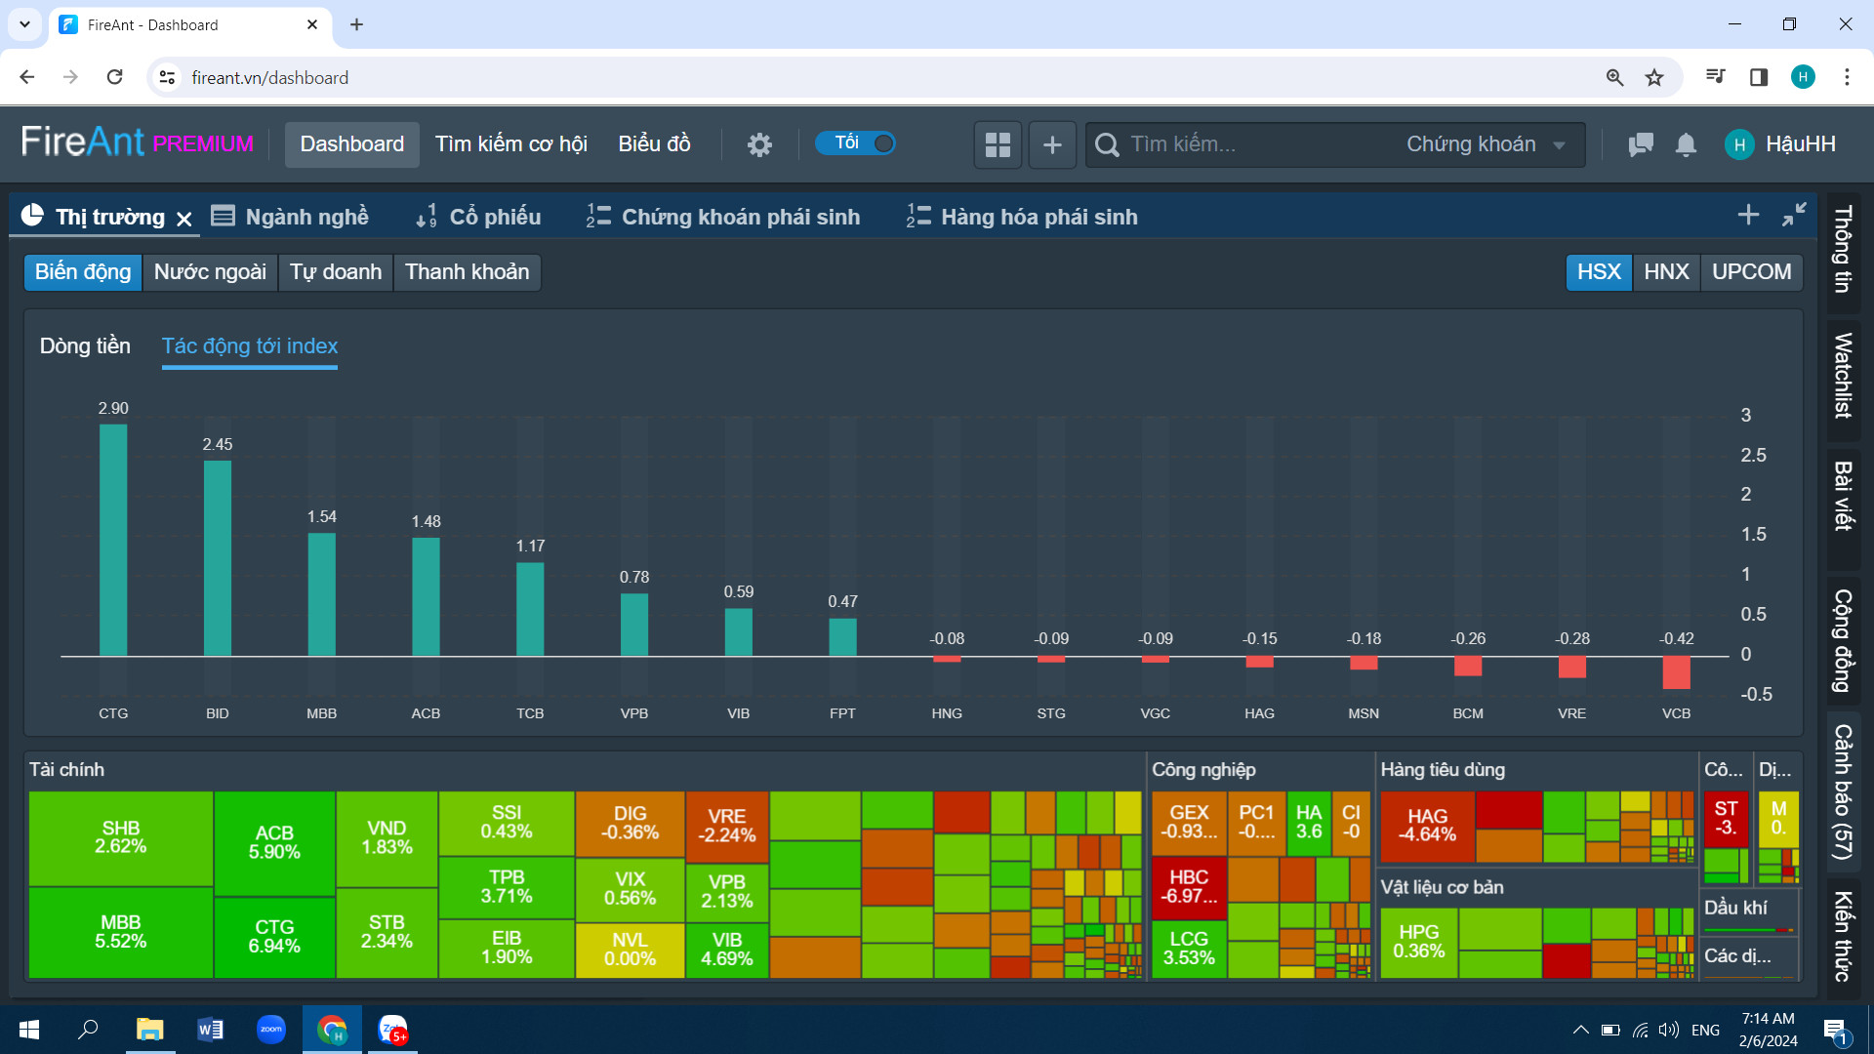Toggle the Tối dark mode switch
Screen dimensions: 1874x1054
coord(856,143)
